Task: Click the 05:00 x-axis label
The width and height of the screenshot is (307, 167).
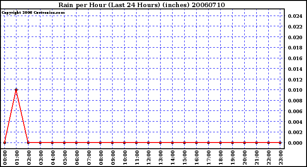Action: (x=65, y=158)
